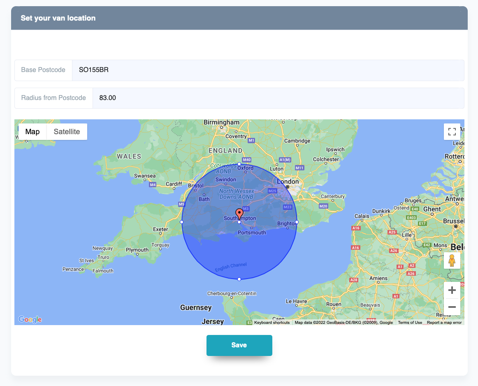Click the Street View pegman icon
The image size is (478, 386).
(452, 261)
